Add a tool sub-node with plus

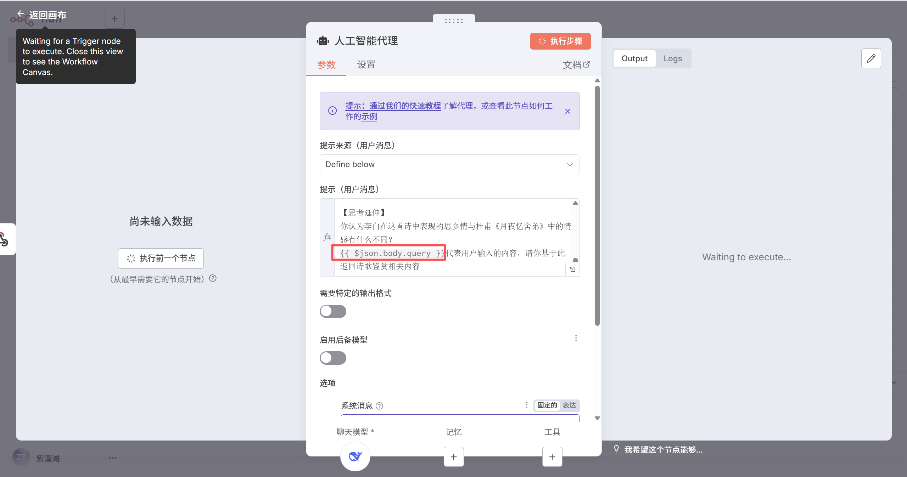click(x=552, y=457)
